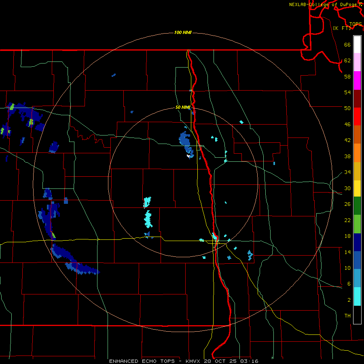The width and height of the screenshot is (364, 364).
Task: Click the legend value 50
Action: 347,108
